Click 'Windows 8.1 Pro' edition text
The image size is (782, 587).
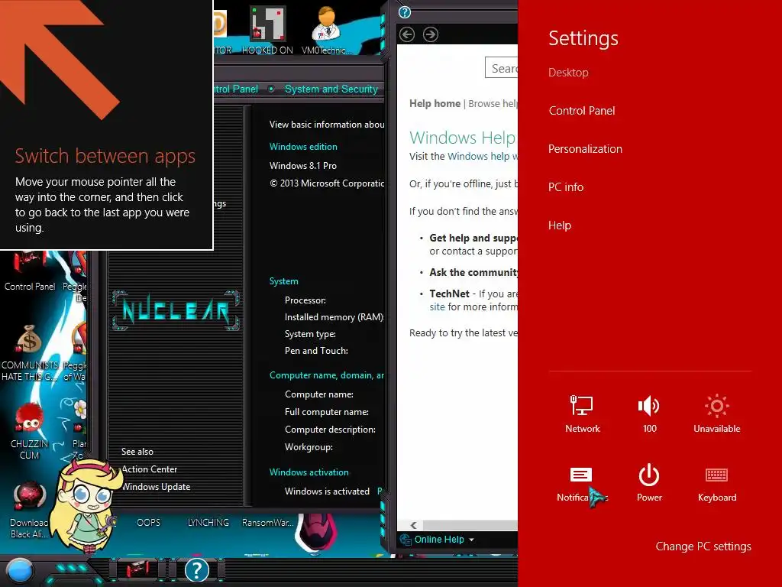[x=302, y=166]
